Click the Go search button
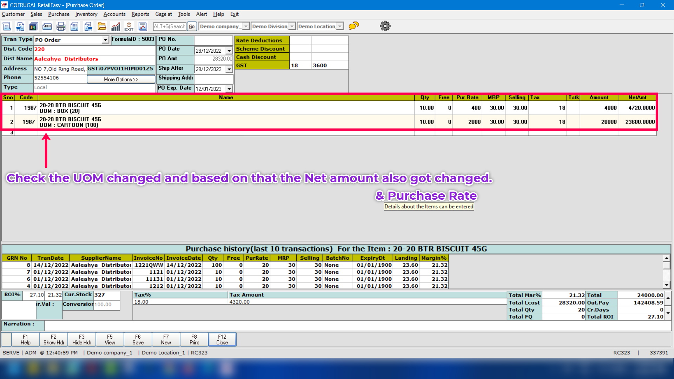This screenshot has height=379, width=674. coord(191,26)
